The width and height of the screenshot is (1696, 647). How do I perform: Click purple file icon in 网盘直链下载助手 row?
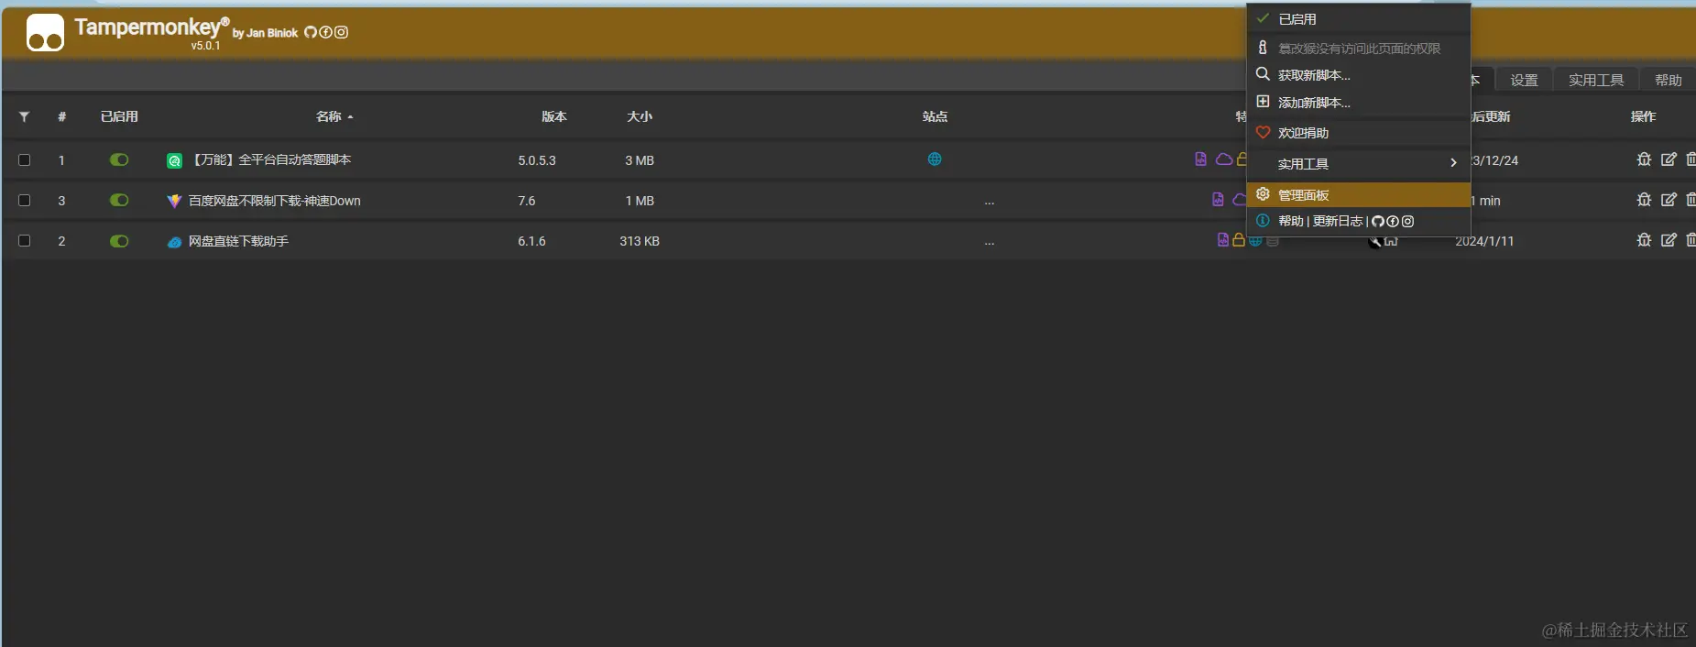[x=1222, y=240]
